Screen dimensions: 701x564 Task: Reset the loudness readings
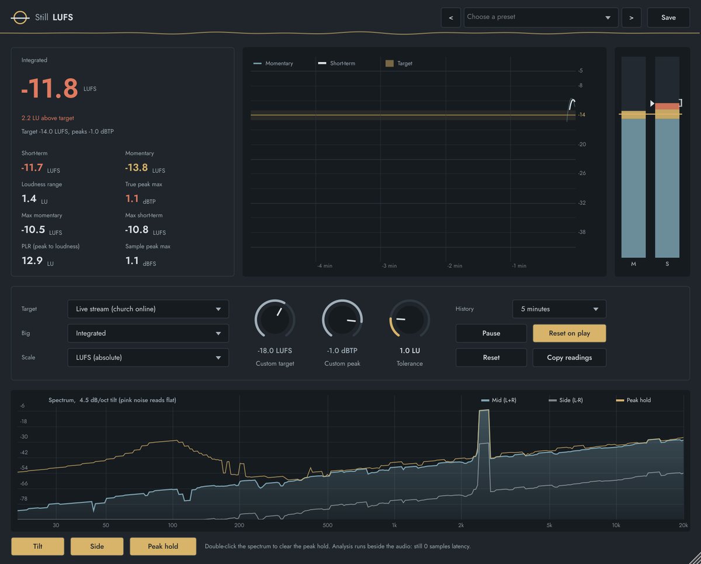coord(491,357)
